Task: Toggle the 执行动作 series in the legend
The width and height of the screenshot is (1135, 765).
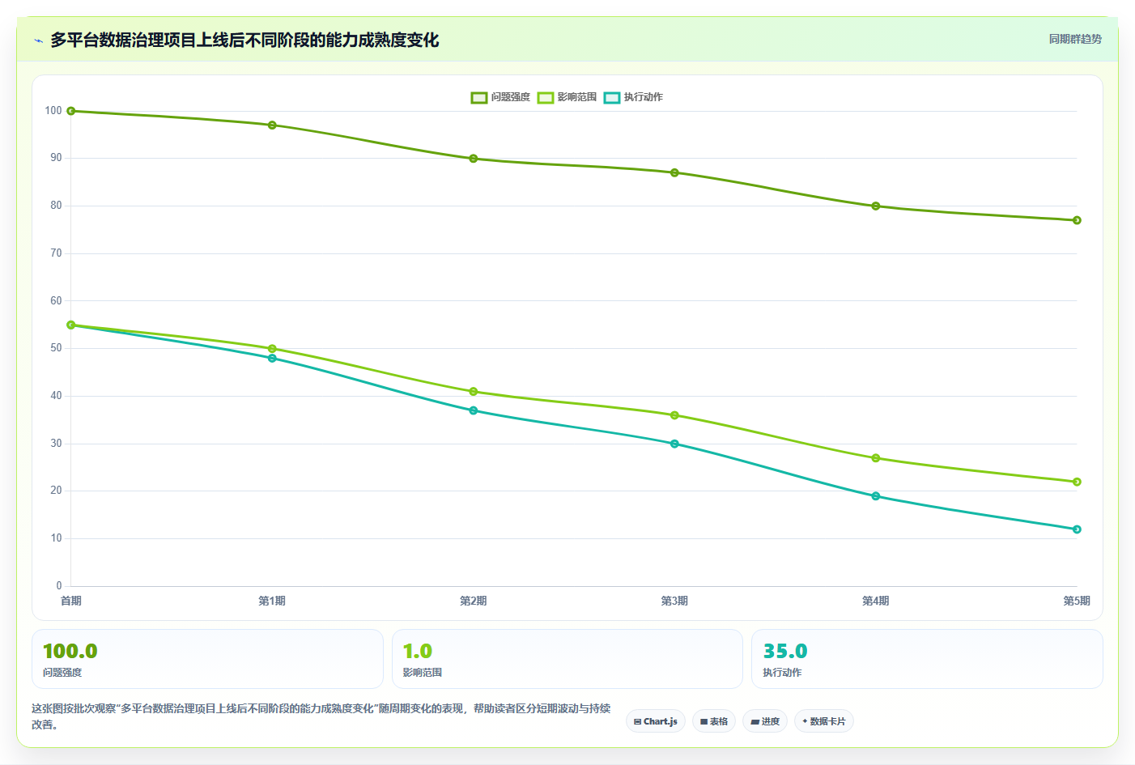Action: (633, 97)
